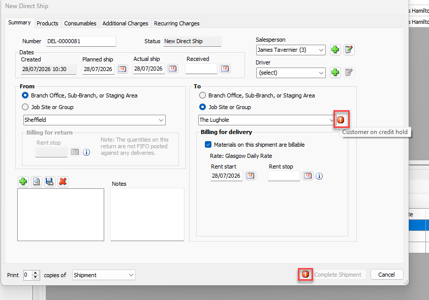The image size is (429, 300).
Task: Click the Rate: Glasgow Daily Rate text
Action: coord(241,156)
